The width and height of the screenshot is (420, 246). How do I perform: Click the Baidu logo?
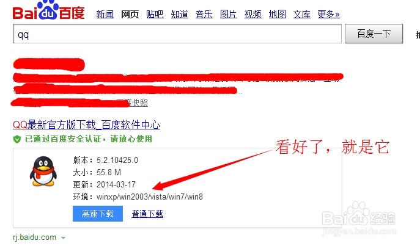[48, 11]
